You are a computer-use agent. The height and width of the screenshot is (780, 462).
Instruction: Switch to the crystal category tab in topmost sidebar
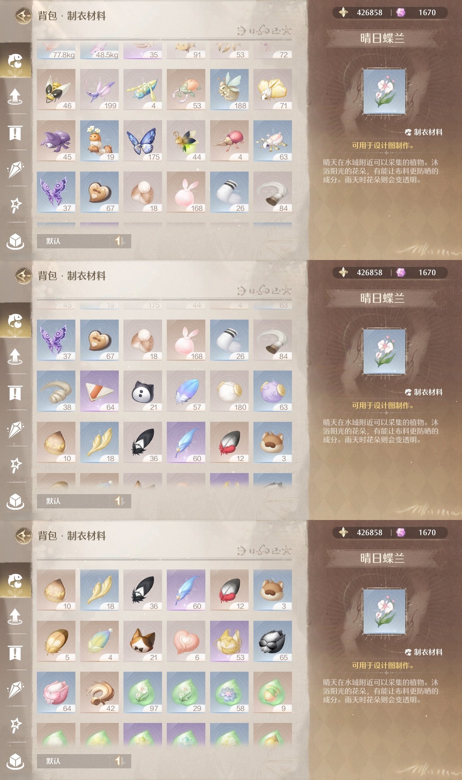[x=15, y=169]
